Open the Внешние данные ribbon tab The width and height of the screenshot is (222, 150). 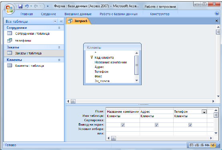coord(78,14)
